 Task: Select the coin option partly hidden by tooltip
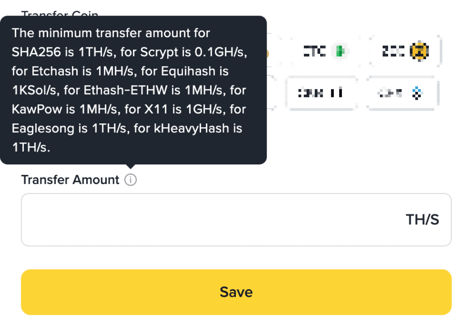(271, 93)
